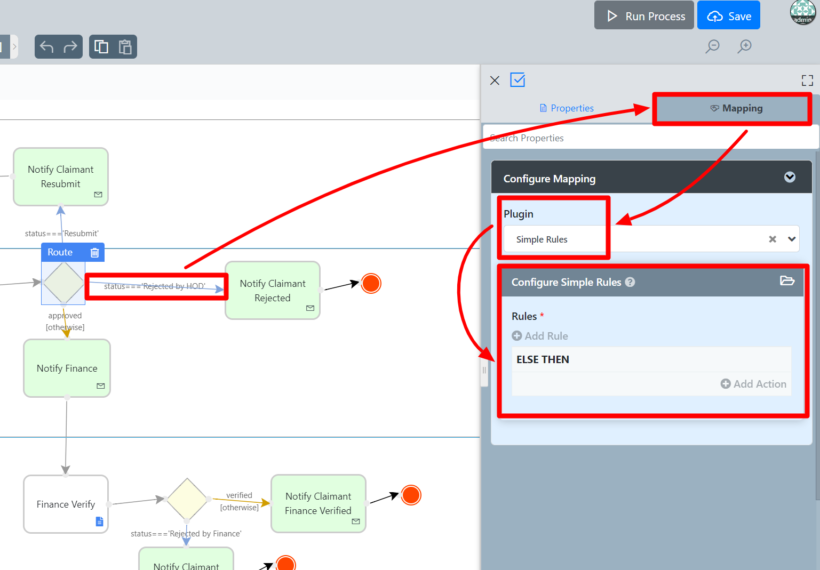Select the decision diamond after Finance Verify
The image size is (820, 570).
tap(187, 499)
